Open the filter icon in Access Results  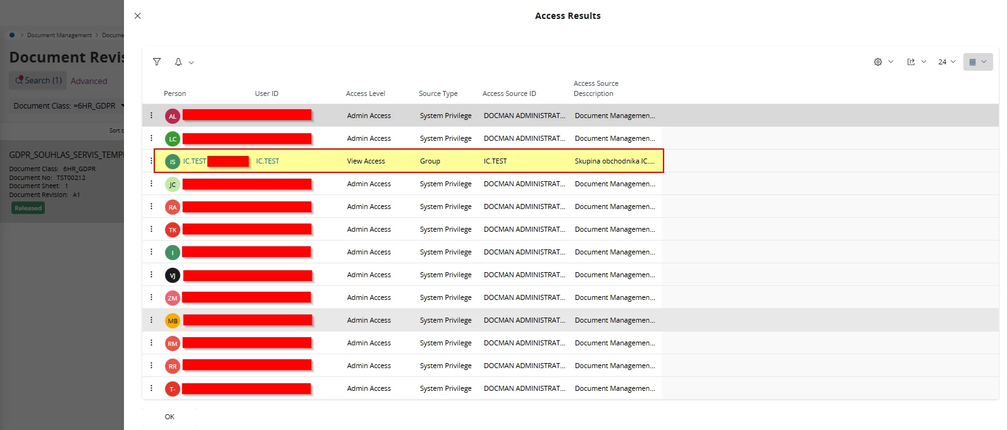click(x=157, y=62)
